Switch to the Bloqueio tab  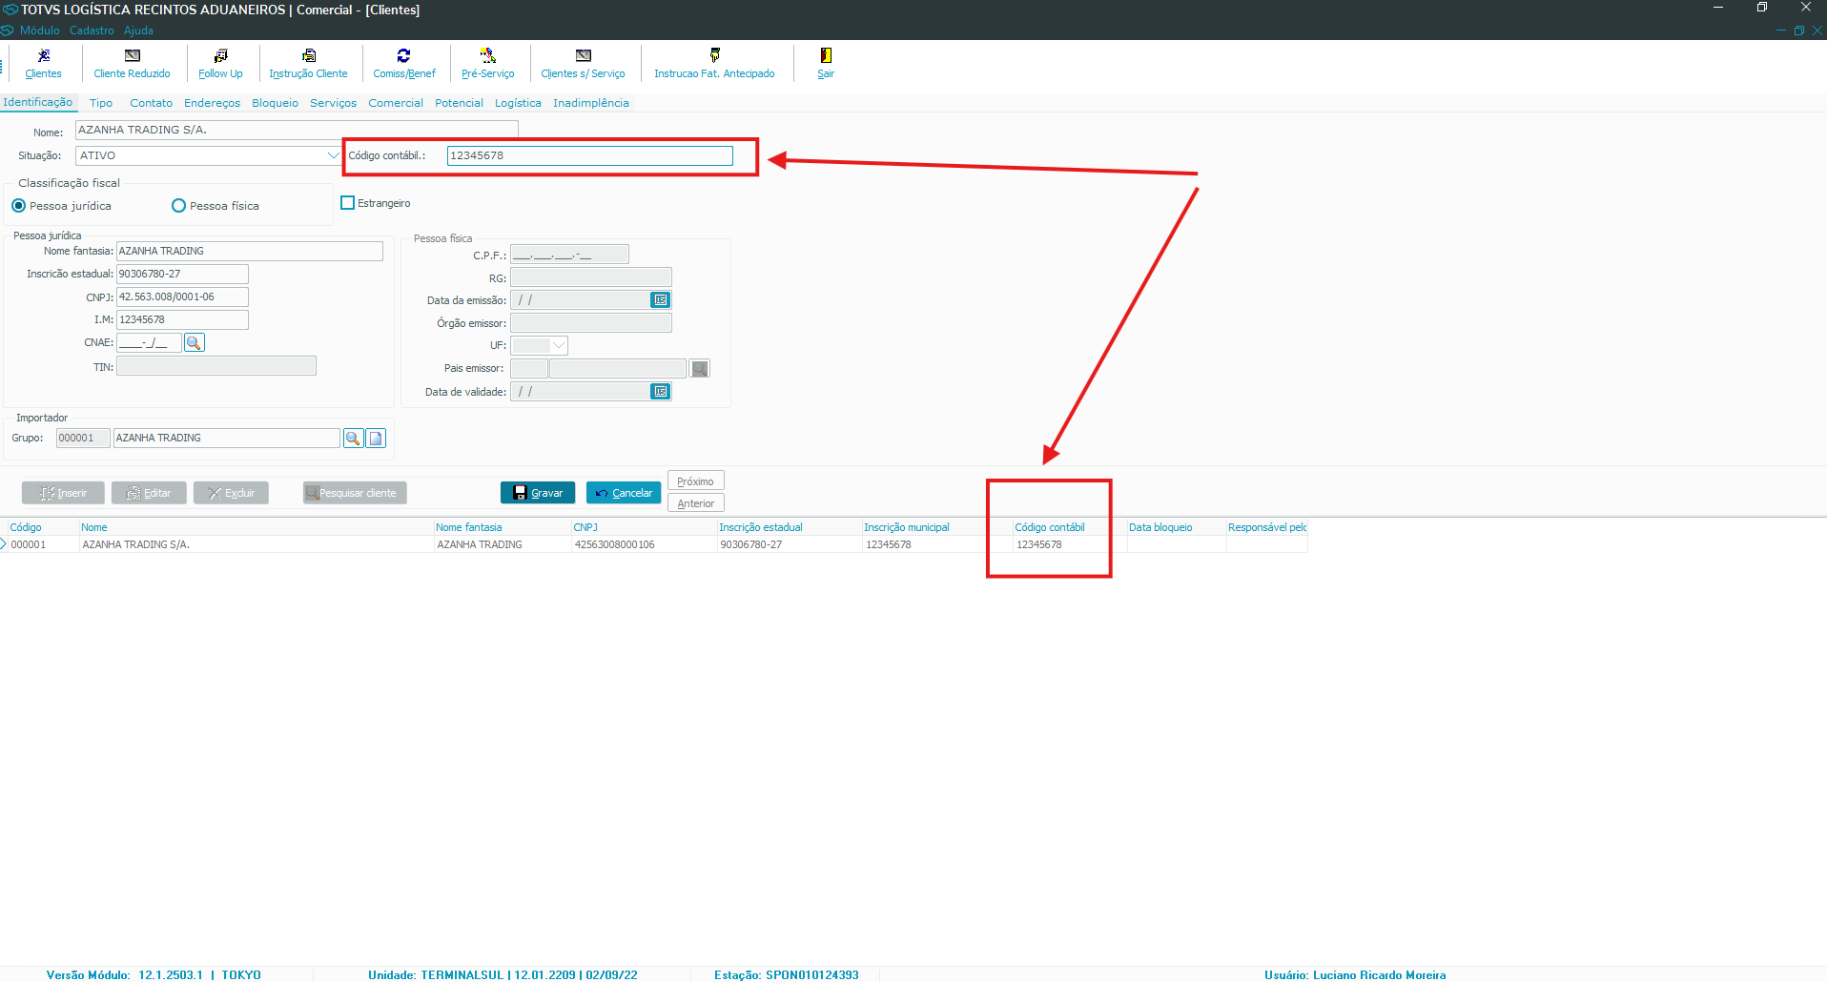pos(276,103)
